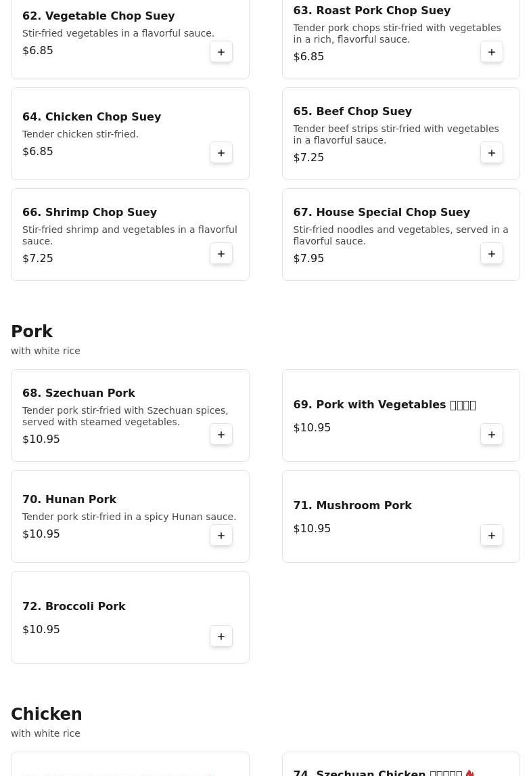Click plus icon for Beef Chop Suey
Image resolution: width=531 pixels, height=776 pixels.
(x=492, y=153)
